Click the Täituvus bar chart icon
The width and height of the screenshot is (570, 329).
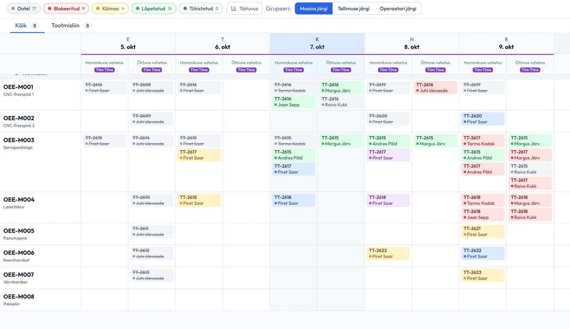pyautogui.click(x=234, y=9)
